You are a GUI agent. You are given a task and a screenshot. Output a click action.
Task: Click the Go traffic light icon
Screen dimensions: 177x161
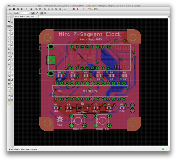pos(77,9)
